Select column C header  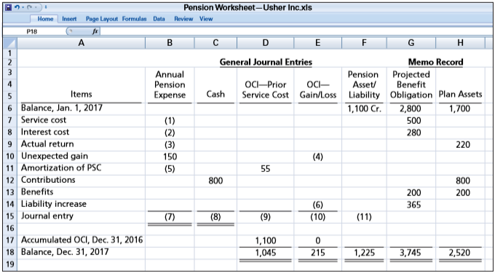215,43
